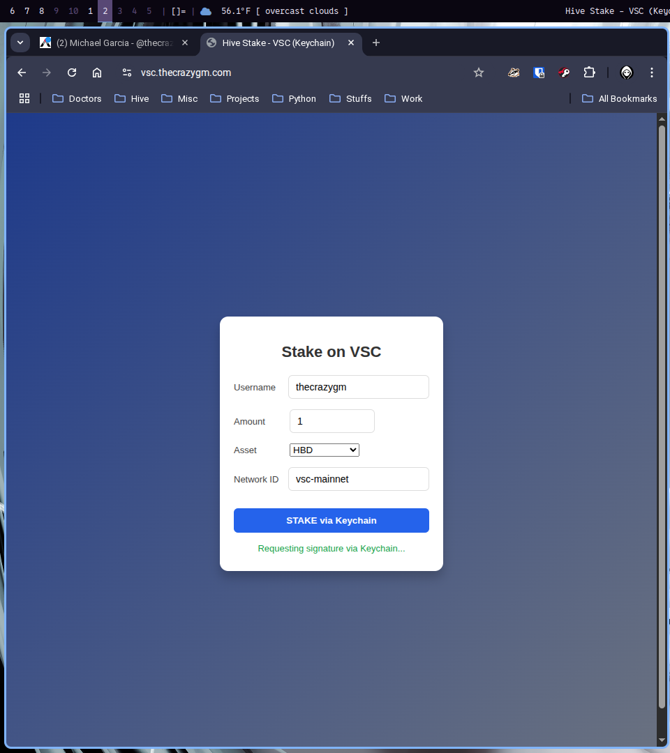Open the Python bookmarks folder

pyautogui.click(x=294, y=98)
